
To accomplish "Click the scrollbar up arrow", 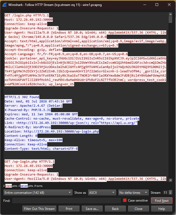I will click(171, 14).
